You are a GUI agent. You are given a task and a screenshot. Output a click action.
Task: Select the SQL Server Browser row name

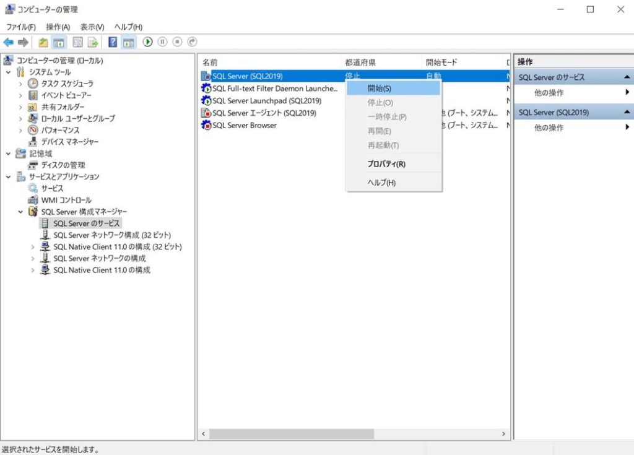(x=245, y=126)
